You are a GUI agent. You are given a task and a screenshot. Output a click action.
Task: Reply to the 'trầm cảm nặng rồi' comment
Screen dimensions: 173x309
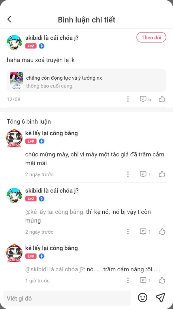145,280
